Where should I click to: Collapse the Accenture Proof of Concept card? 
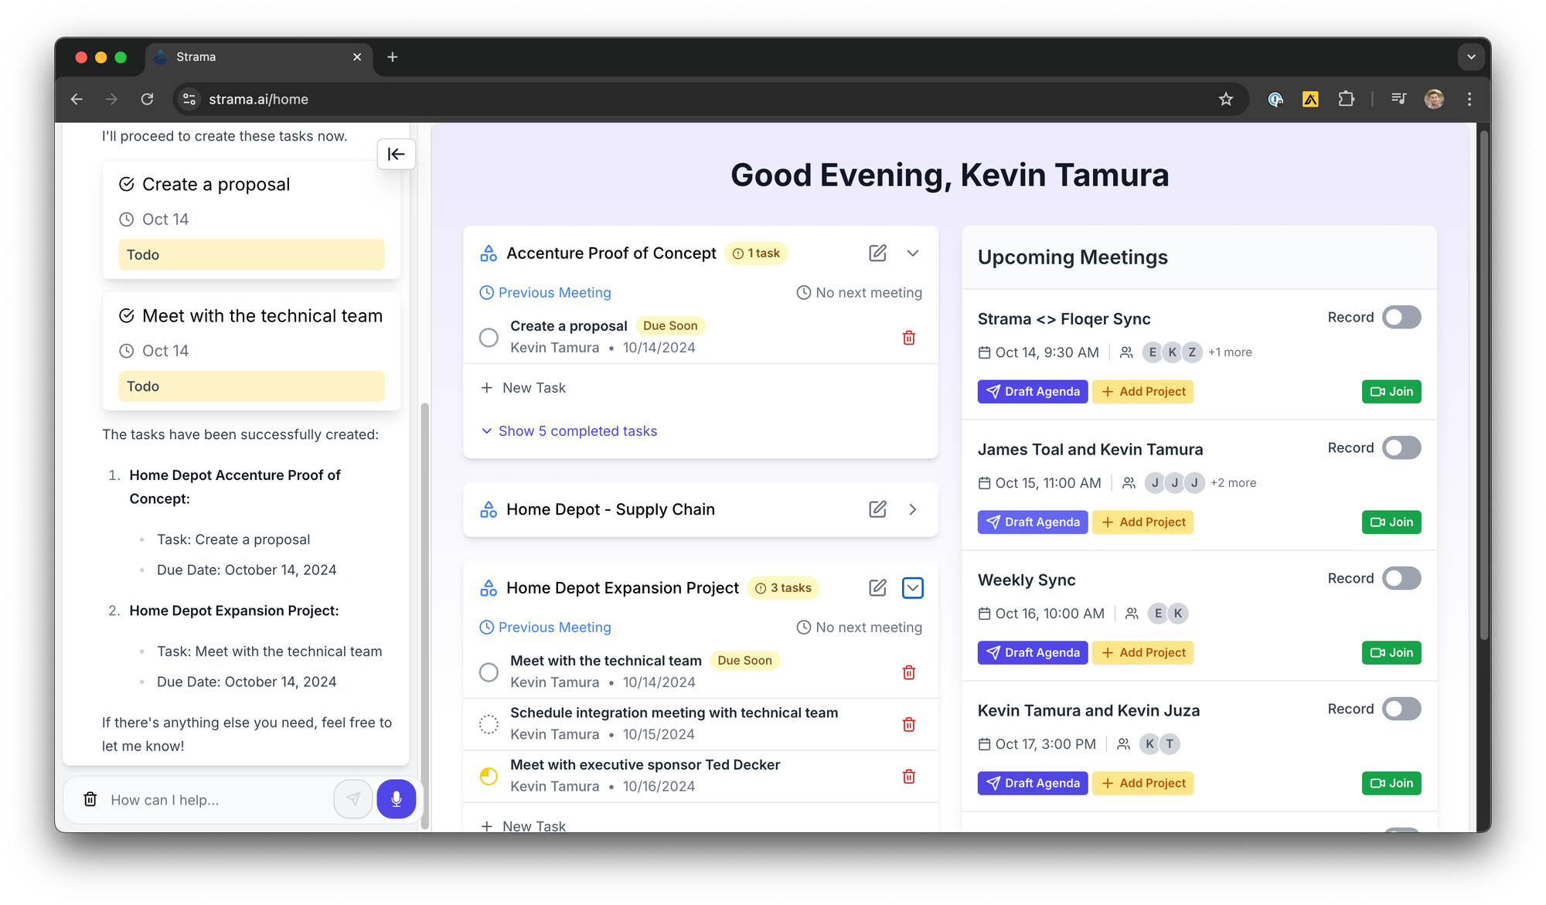click(913, 253)
